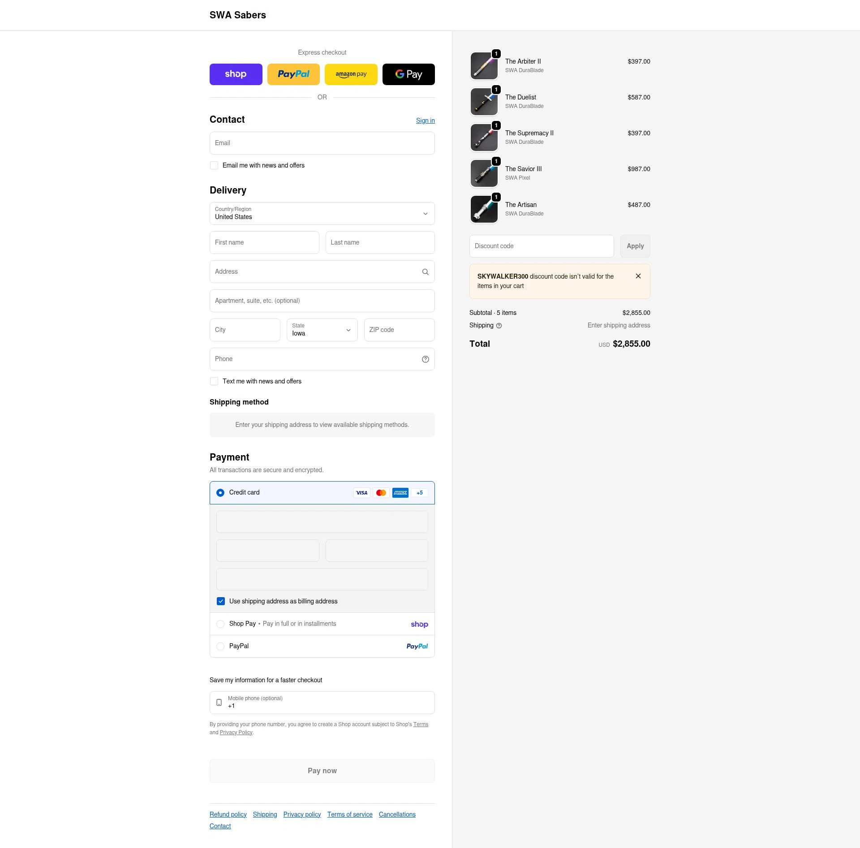
Task: Open the Country/Region dropdown
Action: pyautogui.click(x=425, y=214)
